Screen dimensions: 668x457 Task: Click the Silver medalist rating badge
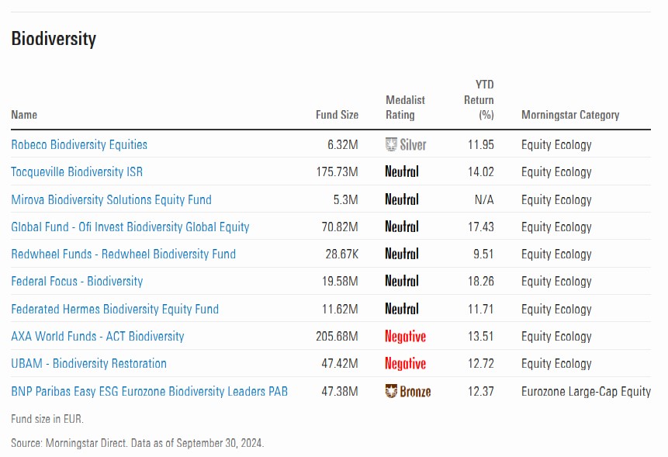point(406,144)
